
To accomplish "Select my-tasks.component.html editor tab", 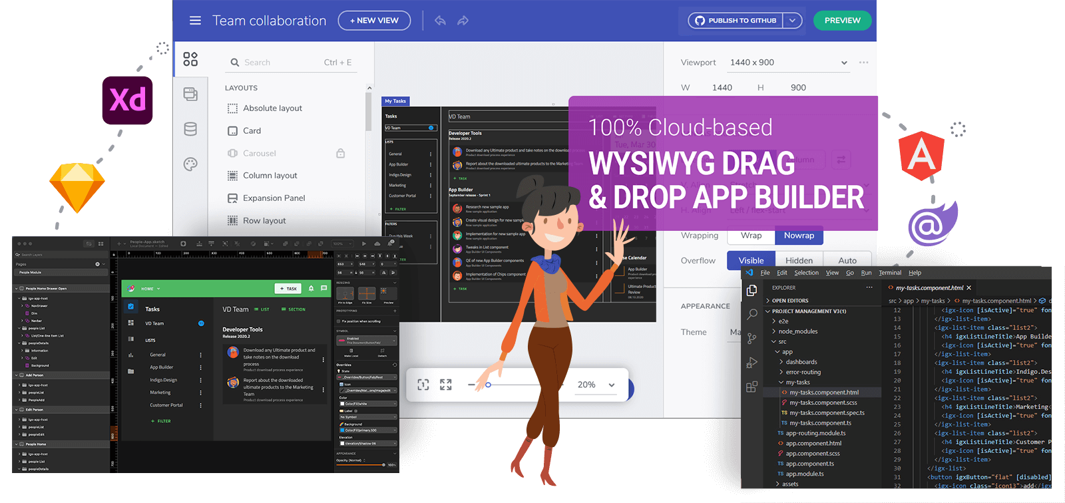I will tap(929, 288).
